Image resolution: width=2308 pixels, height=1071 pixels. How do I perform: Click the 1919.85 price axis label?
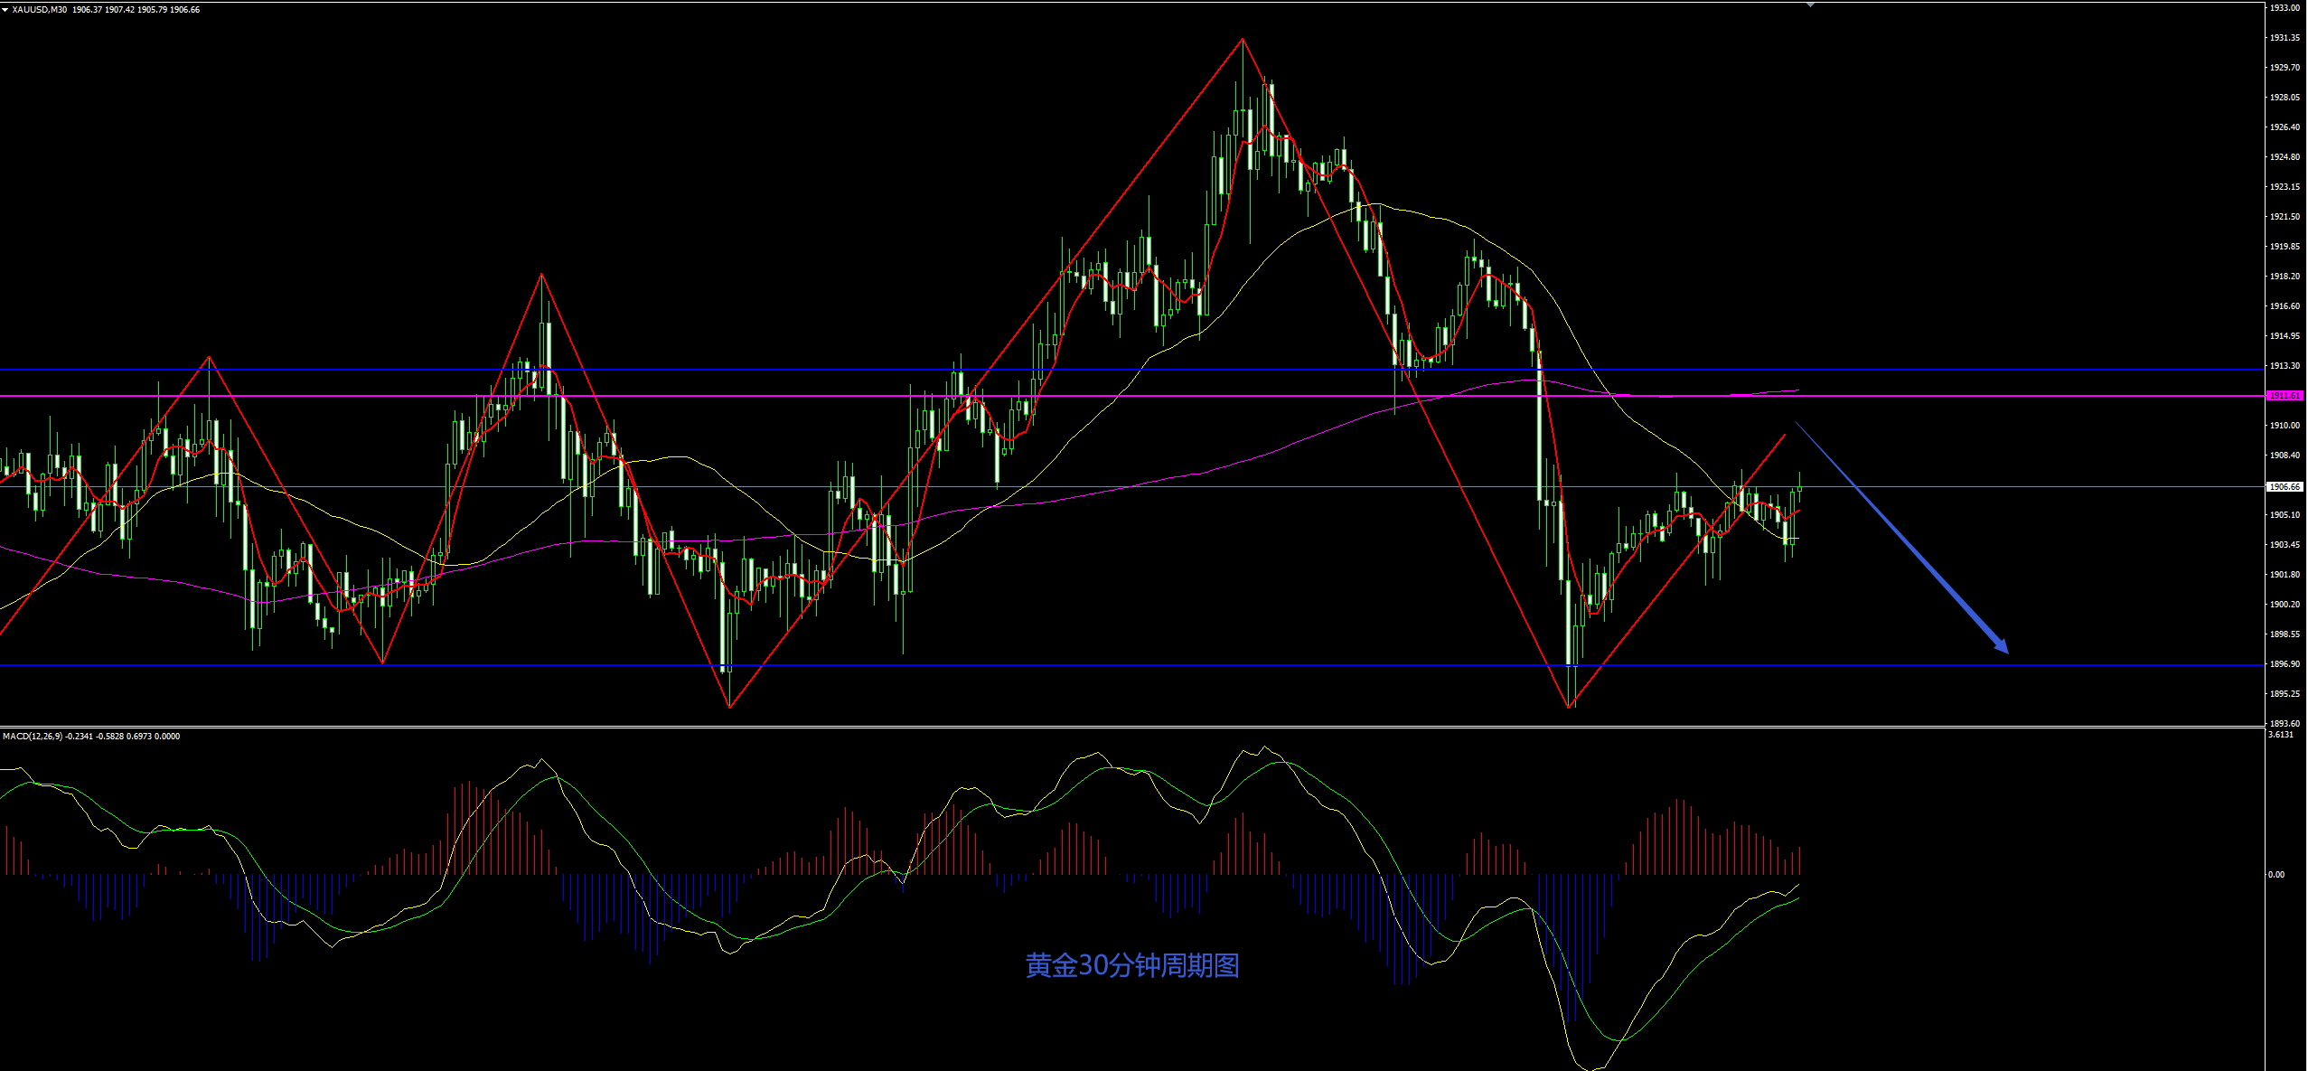tap(2285, 247)
